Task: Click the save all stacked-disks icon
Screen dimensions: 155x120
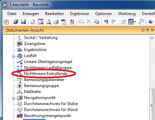Action: (x=16, y=22)
